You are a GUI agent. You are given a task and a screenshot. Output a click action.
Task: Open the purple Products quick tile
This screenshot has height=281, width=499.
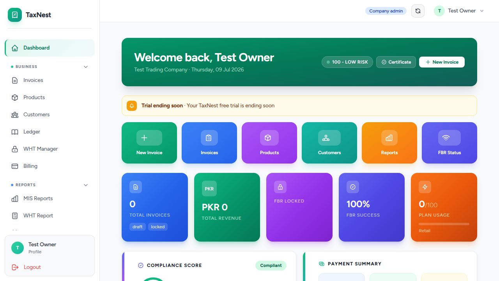tap(269, 143)
